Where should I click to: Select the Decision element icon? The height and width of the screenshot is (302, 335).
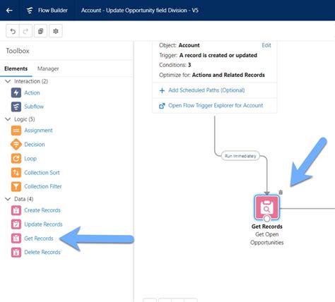coord(16,144)
